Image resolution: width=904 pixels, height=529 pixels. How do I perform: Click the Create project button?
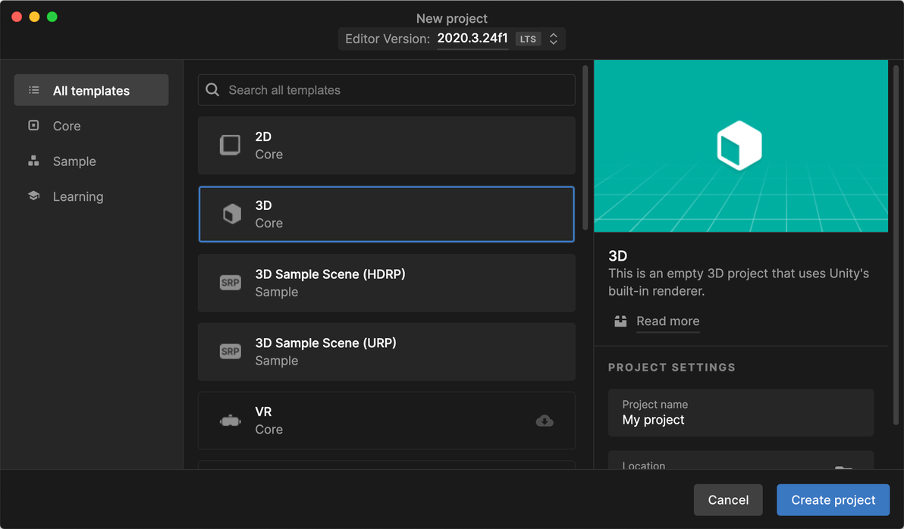pyautogui.click(x=833, y=499)
